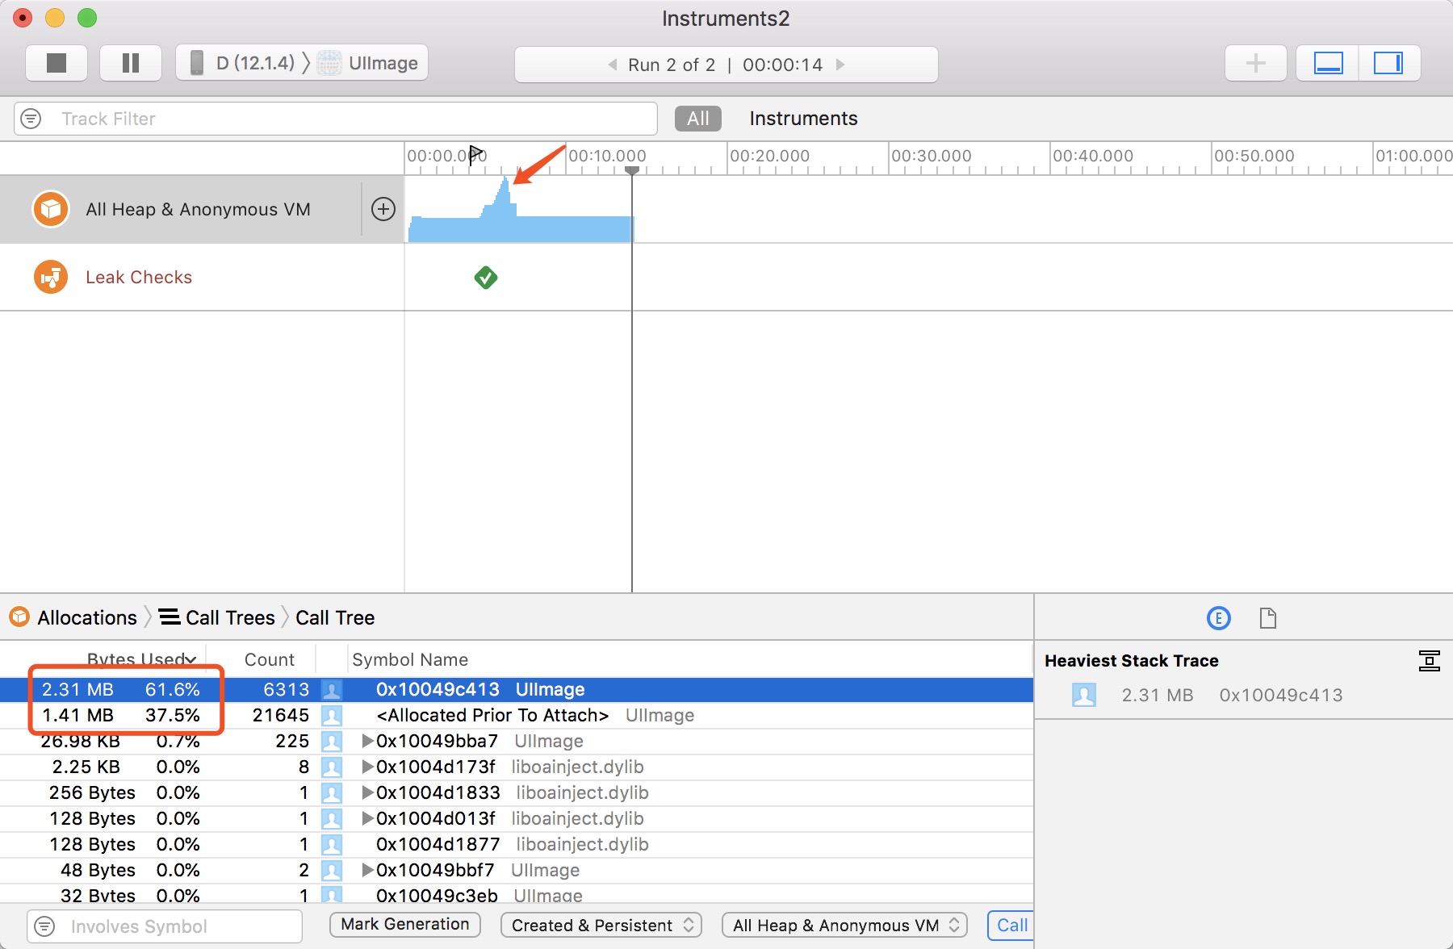The width and height of the screenshot is (1453, 949).
Task: Toggle the bottom detail pane view
Action: (1328, 63)
